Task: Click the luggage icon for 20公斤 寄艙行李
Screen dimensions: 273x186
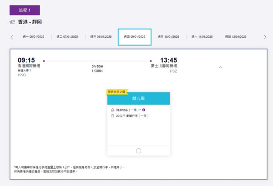Action: pos(113,116)
